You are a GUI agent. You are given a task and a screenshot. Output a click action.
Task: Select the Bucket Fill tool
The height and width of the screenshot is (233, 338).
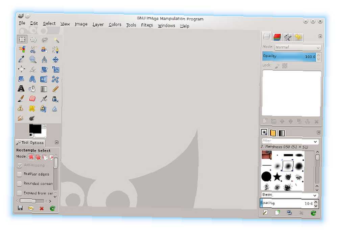coord(32,89)
